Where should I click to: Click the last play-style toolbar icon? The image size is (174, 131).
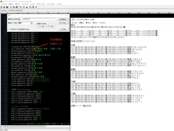click(36, 7)
